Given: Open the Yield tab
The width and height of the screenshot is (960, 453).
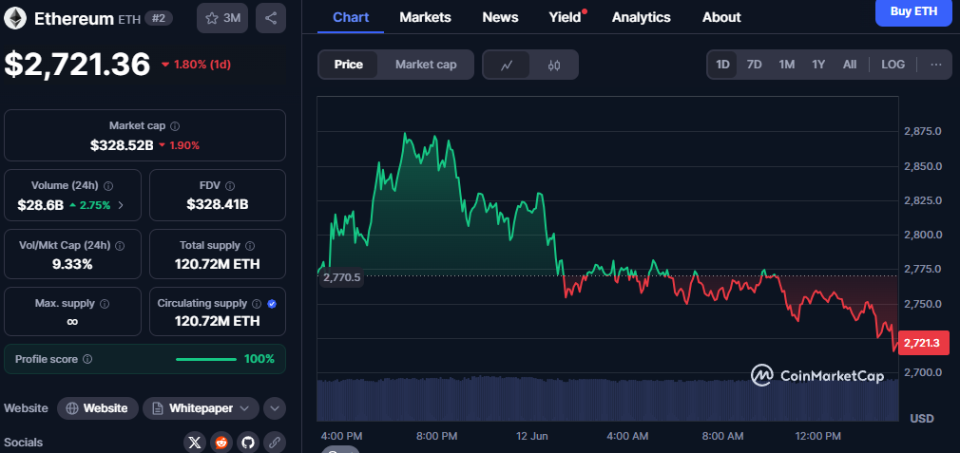Looking at the screenshot, I should 566,18.
